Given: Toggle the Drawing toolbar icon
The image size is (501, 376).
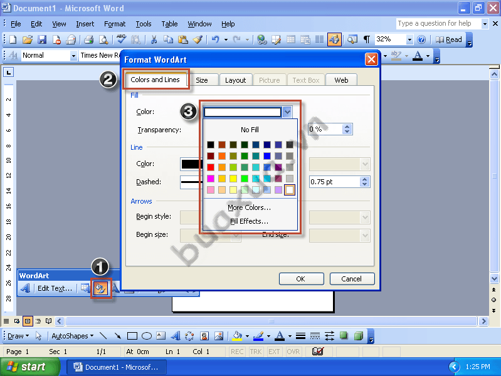Looking at the screenshot, I should [x=334, y=39].
